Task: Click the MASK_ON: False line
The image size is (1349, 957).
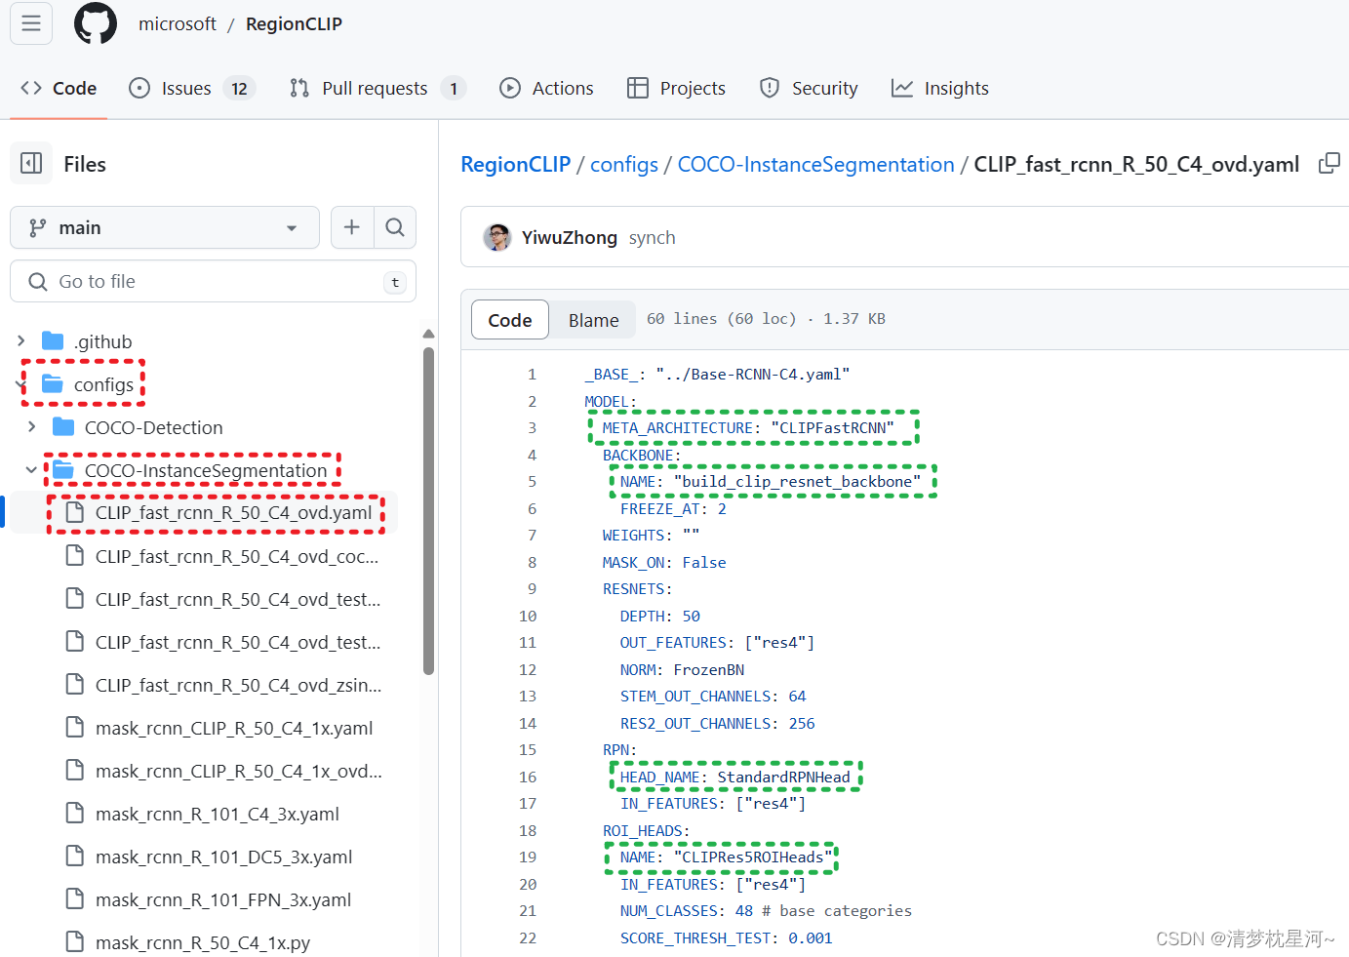Action: [664, 562]
